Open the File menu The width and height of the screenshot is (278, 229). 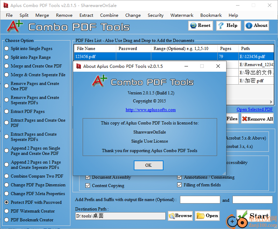point(9,15)
